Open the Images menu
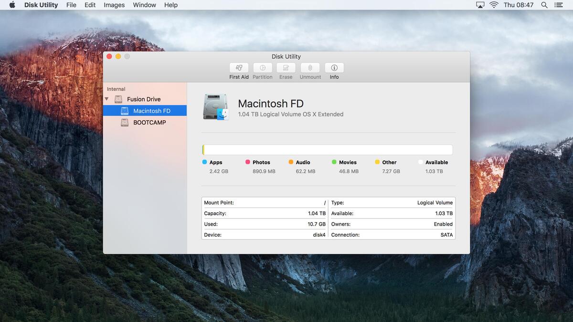 coord(114,5)
